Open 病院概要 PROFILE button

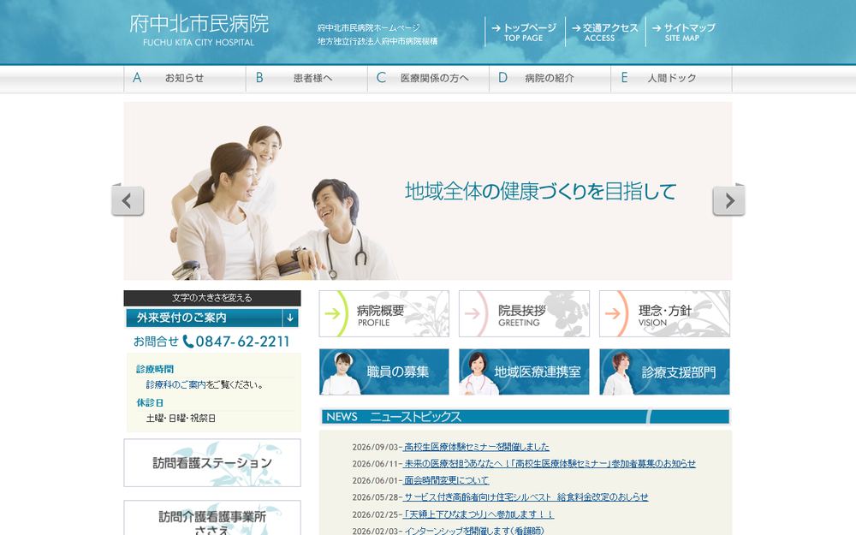point(384,314)
